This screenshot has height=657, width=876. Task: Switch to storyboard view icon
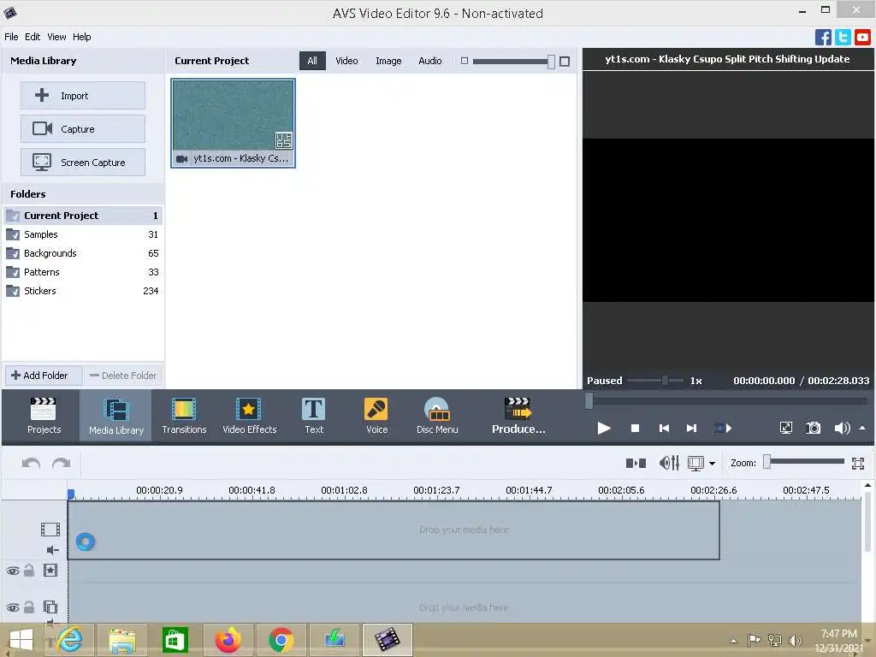click(636, 463)
